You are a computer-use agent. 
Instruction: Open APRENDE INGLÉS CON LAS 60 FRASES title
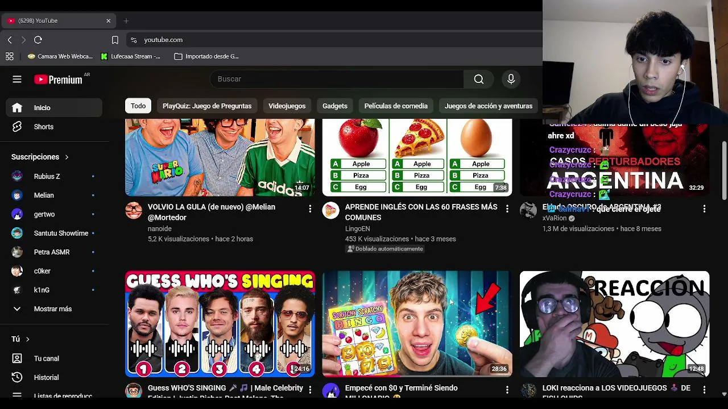[421, 212]
